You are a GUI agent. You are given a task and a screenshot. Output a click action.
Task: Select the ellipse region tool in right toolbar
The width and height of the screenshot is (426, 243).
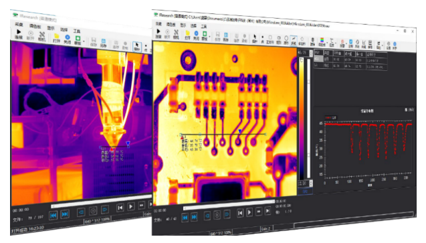coord(286,39)
